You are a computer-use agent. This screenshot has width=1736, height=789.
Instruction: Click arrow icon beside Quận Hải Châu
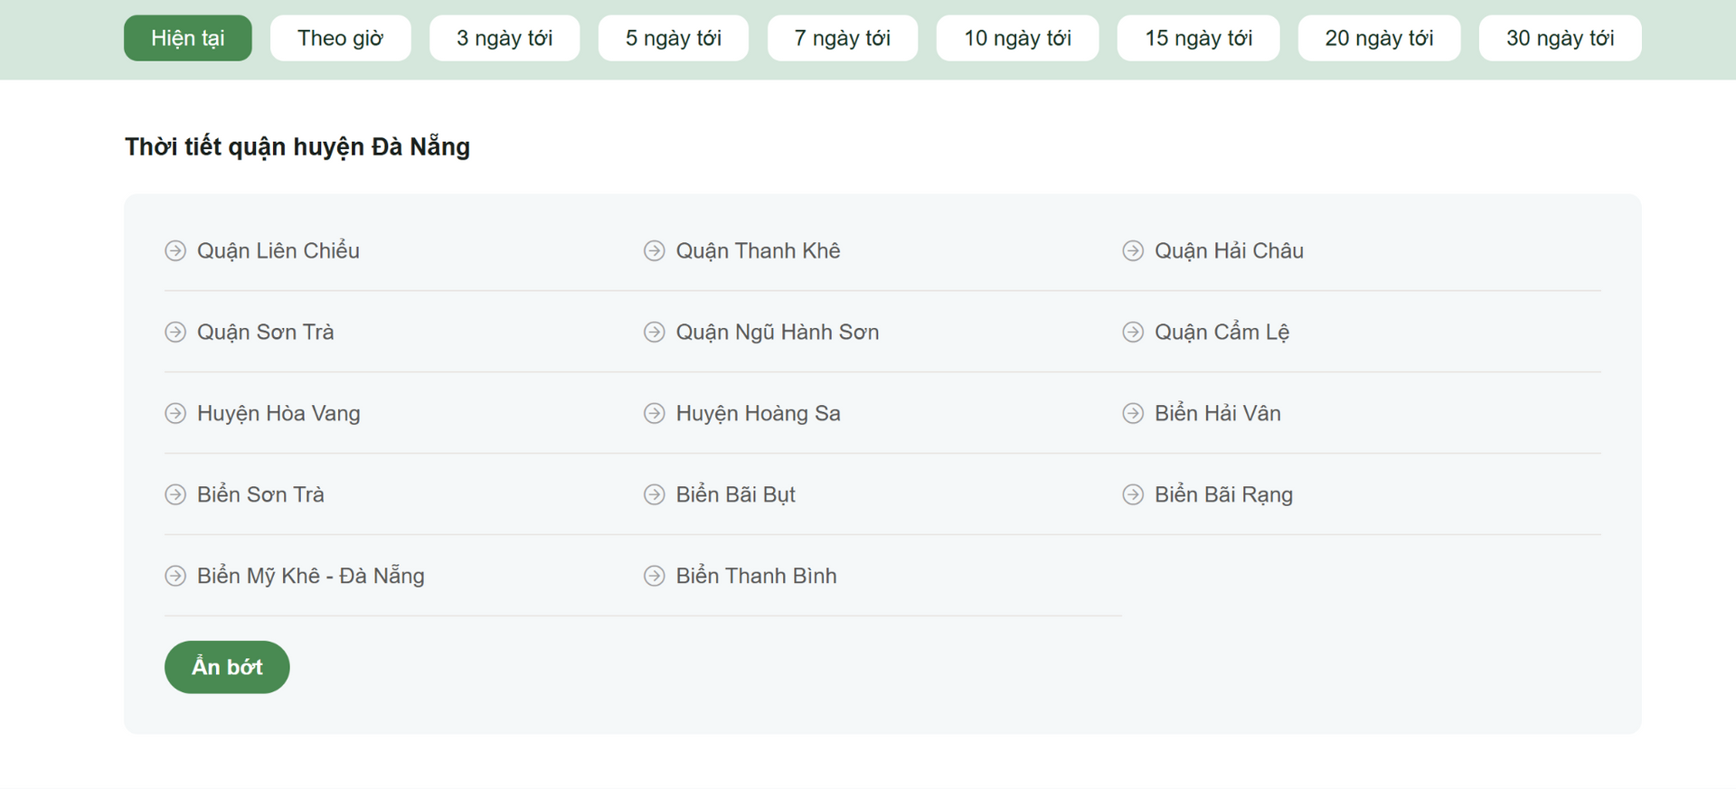point(1133,250)
